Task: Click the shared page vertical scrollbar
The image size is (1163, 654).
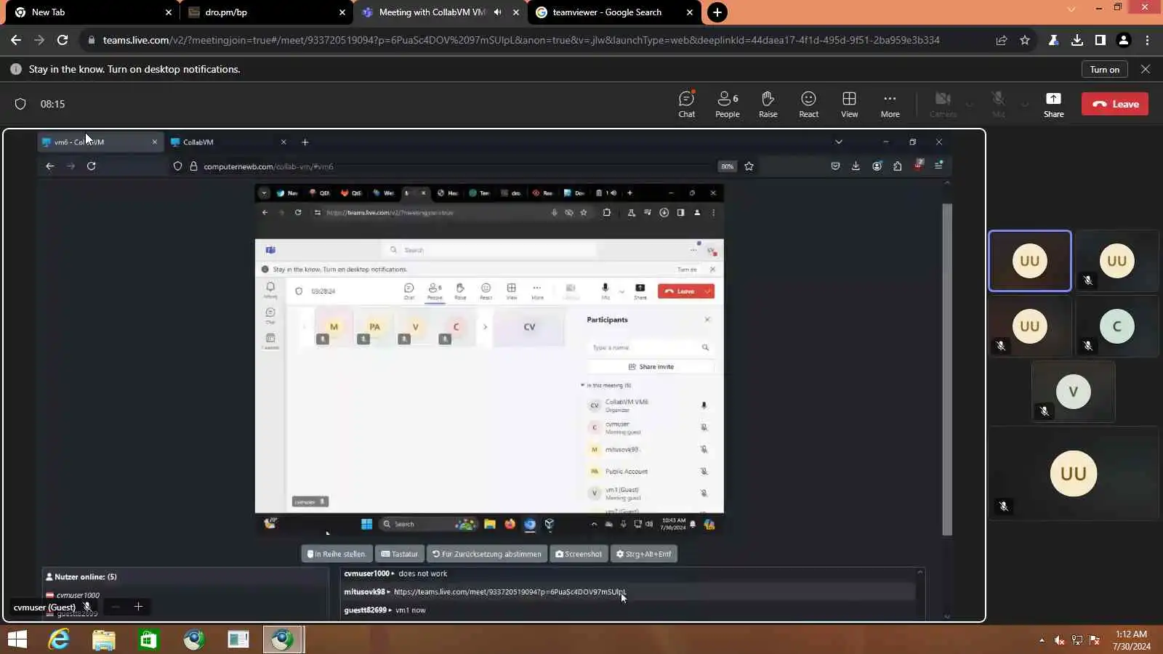Action: click(x=947, y=368)
